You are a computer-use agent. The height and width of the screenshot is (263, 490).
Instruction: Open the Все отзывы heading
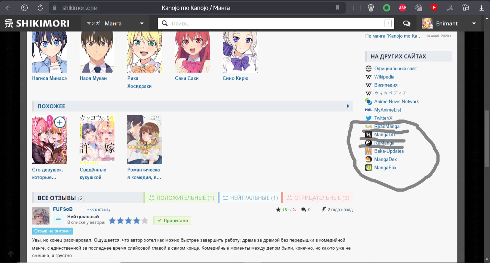57,198
